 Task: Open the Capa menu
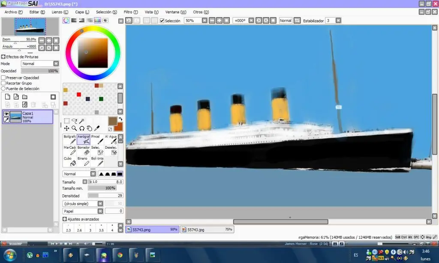(82, 12)
